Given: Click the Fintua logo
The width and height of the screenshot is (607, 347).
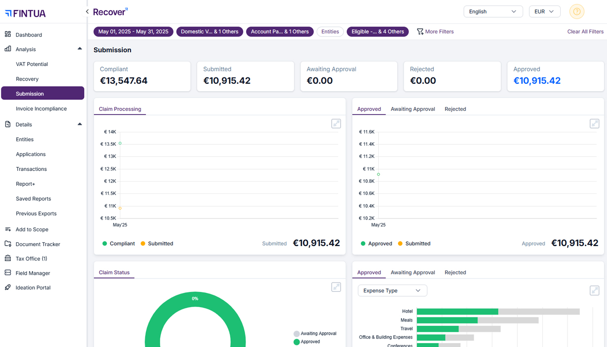Looking at the screenshot, I should click(x=25, y=13).
